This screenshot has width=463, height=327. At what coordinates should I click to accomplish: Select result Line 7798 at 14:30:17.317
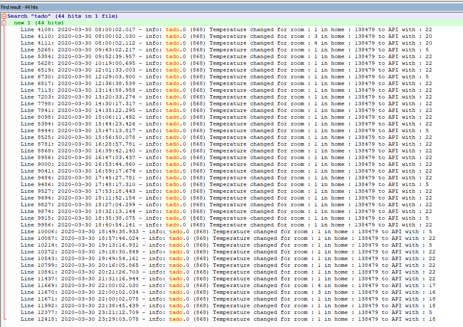[226, 104]
